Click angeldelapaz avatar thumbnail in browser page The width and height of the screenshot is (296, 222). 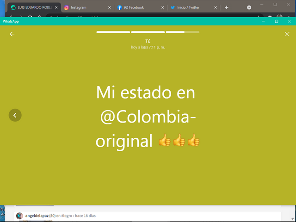tap(19, 216)
